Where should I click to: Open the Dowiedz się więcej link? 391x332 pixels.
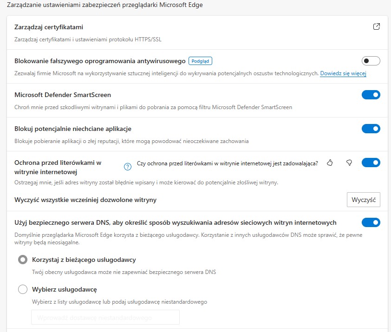(x=343, y=73)
